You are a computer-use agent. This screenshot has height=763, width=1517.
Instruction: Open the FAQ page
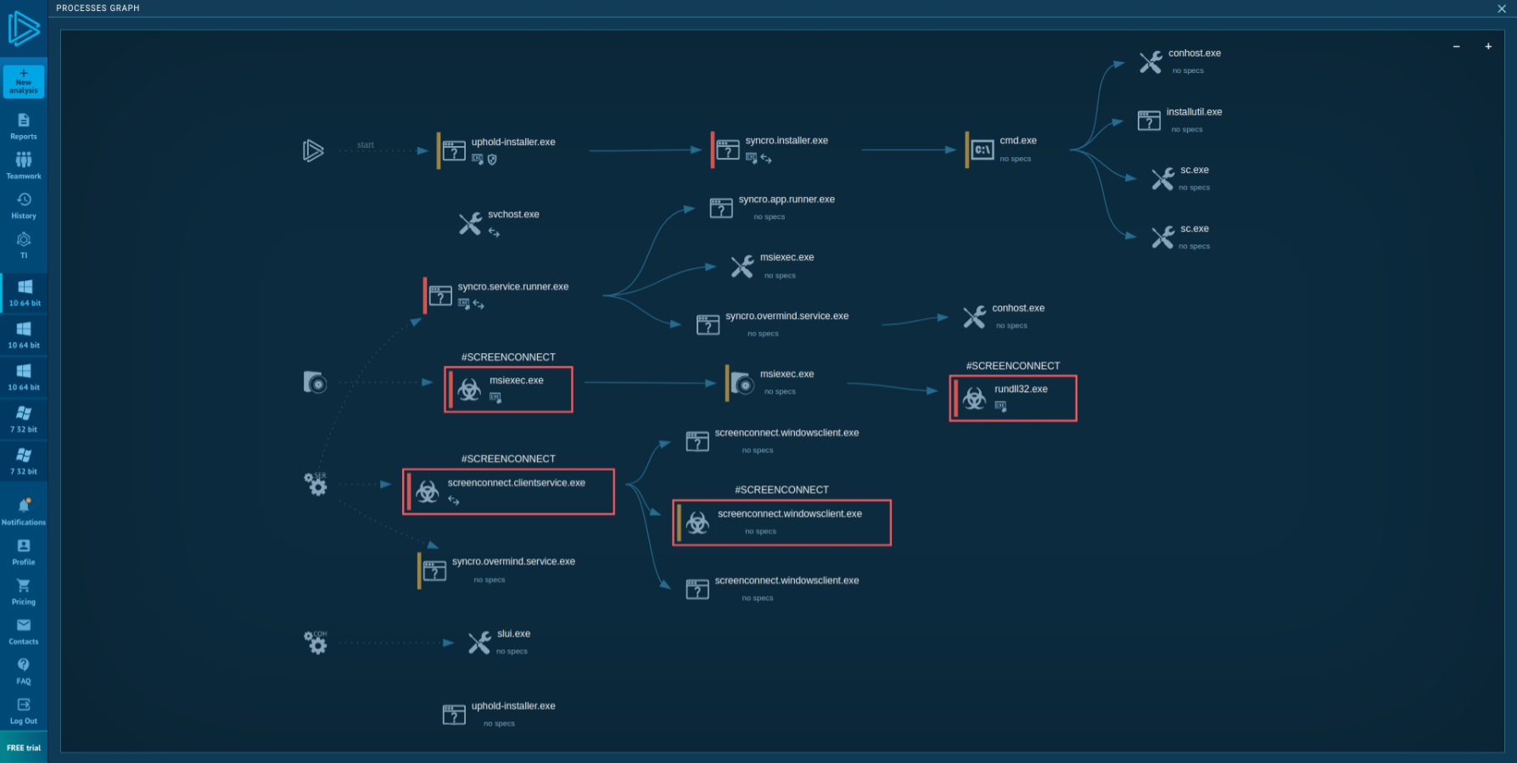coord(24,670)
